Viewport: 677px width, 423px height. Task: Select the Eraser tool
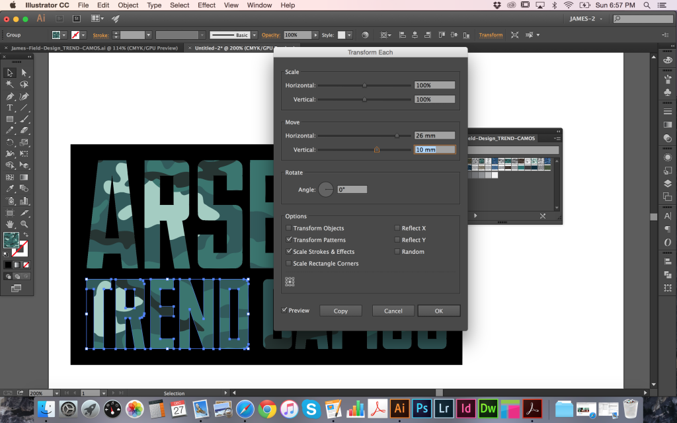24,130
